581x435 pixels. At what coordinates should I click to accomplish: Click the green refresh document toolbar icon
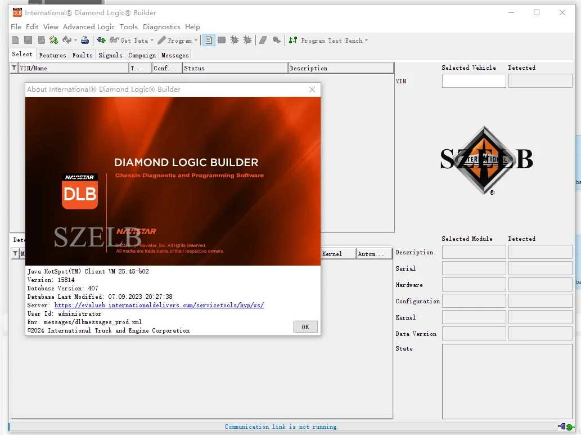pyautogui.click(x=54, y=40)
